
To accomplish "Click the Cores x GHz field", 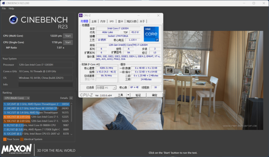I will (x=45, y=71).
